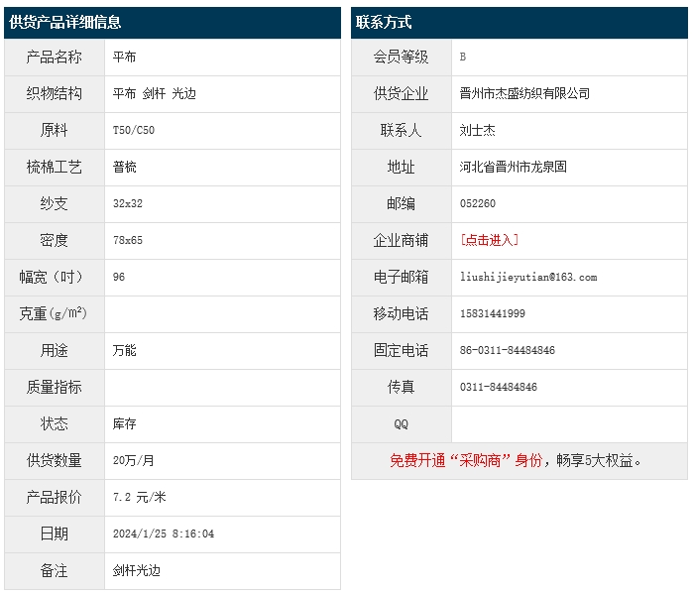Click the 点击进入 company store link
The width and height of the screenshot is (693, 593).
tap(490, 240)
